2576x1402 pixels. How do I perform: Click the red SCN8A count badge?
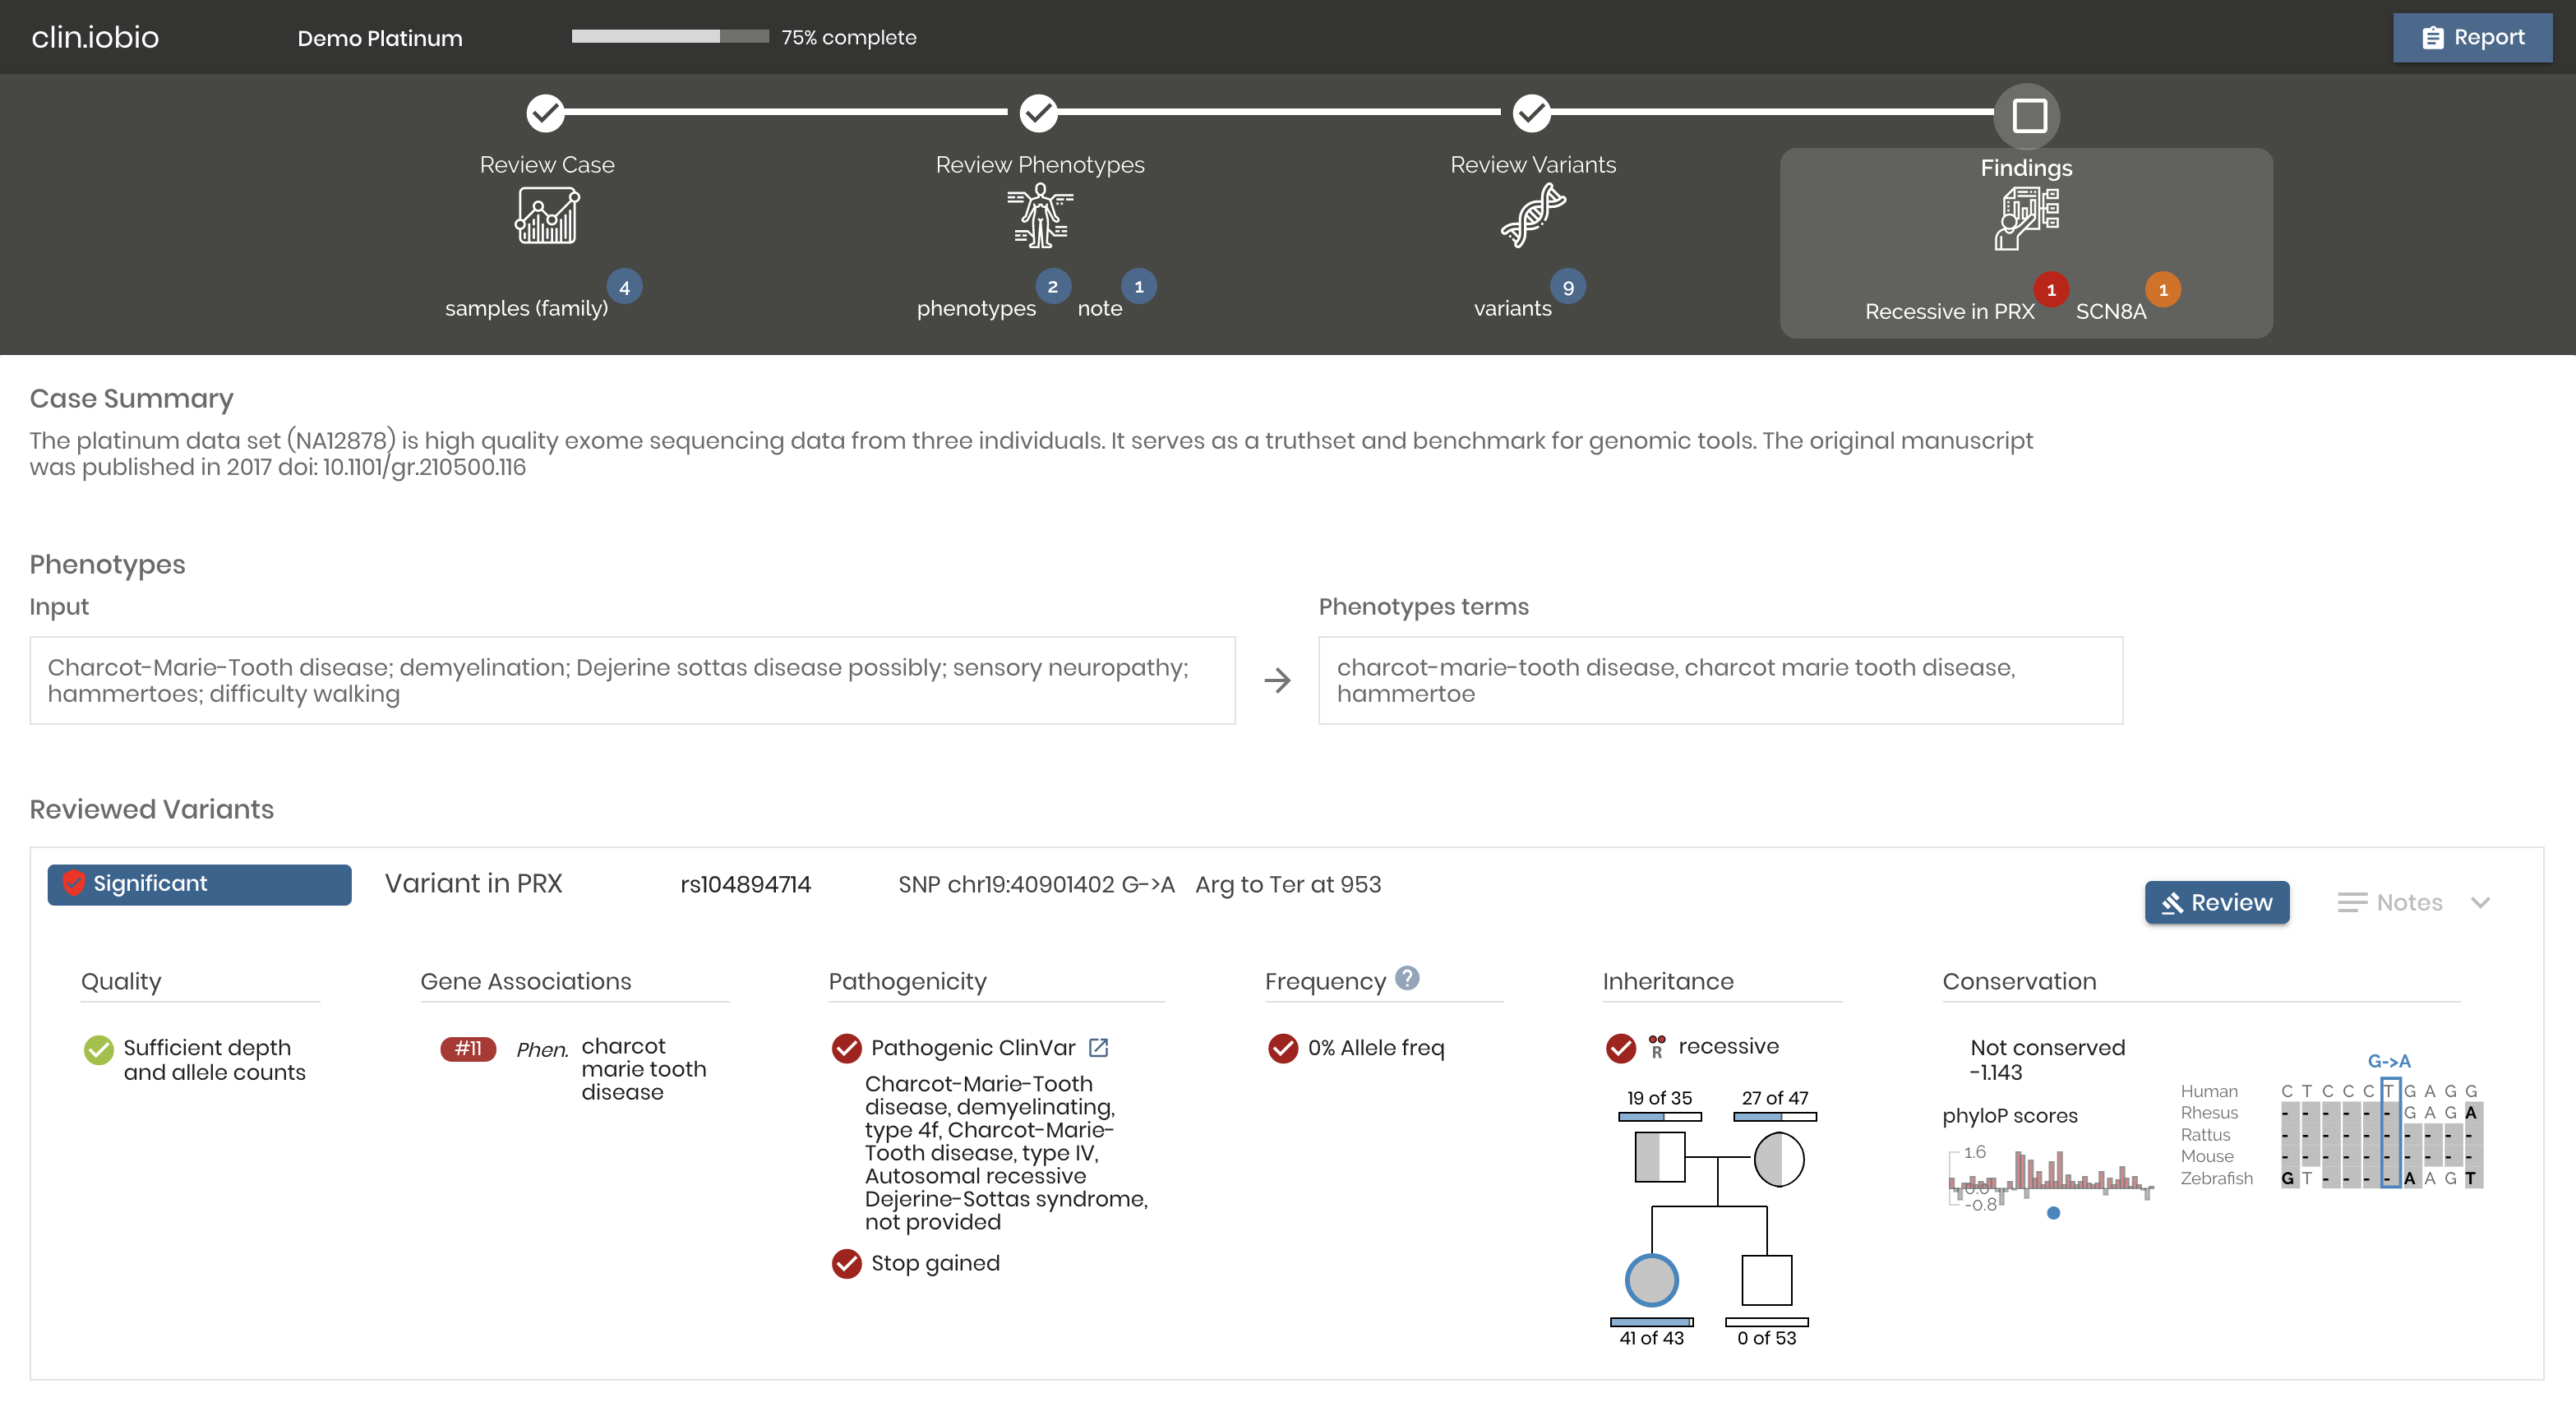coord(2162,290)
